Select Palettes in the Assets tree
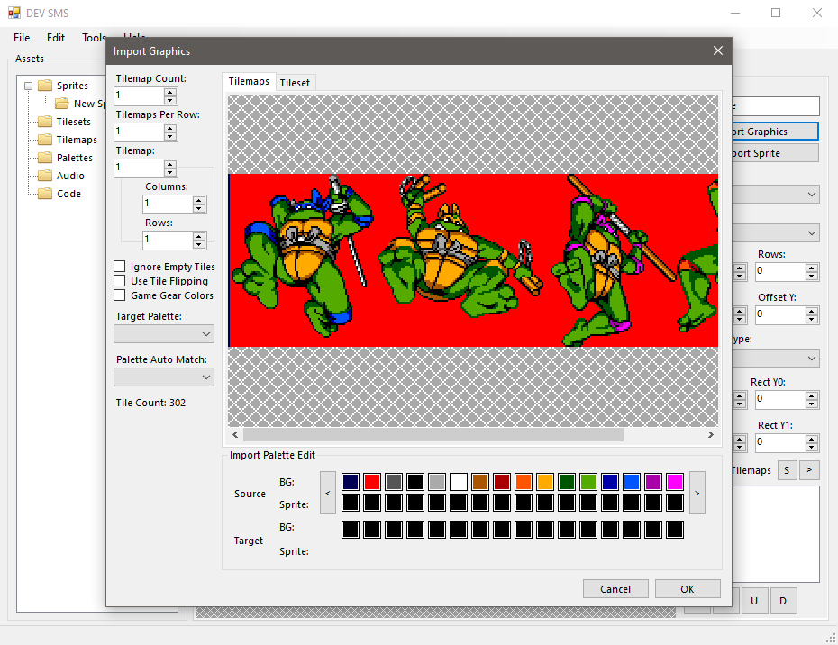 74,158
